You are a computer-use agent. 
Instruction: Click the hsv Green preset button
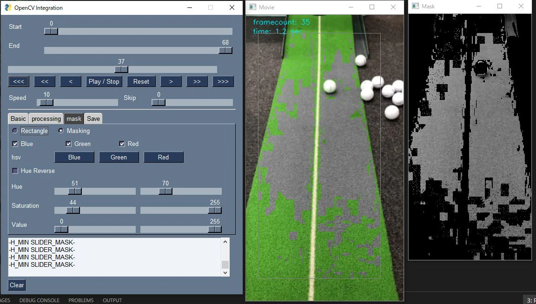[x=119, y=157]
